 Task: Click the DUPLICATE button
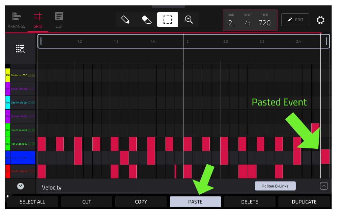click(304, 202)
